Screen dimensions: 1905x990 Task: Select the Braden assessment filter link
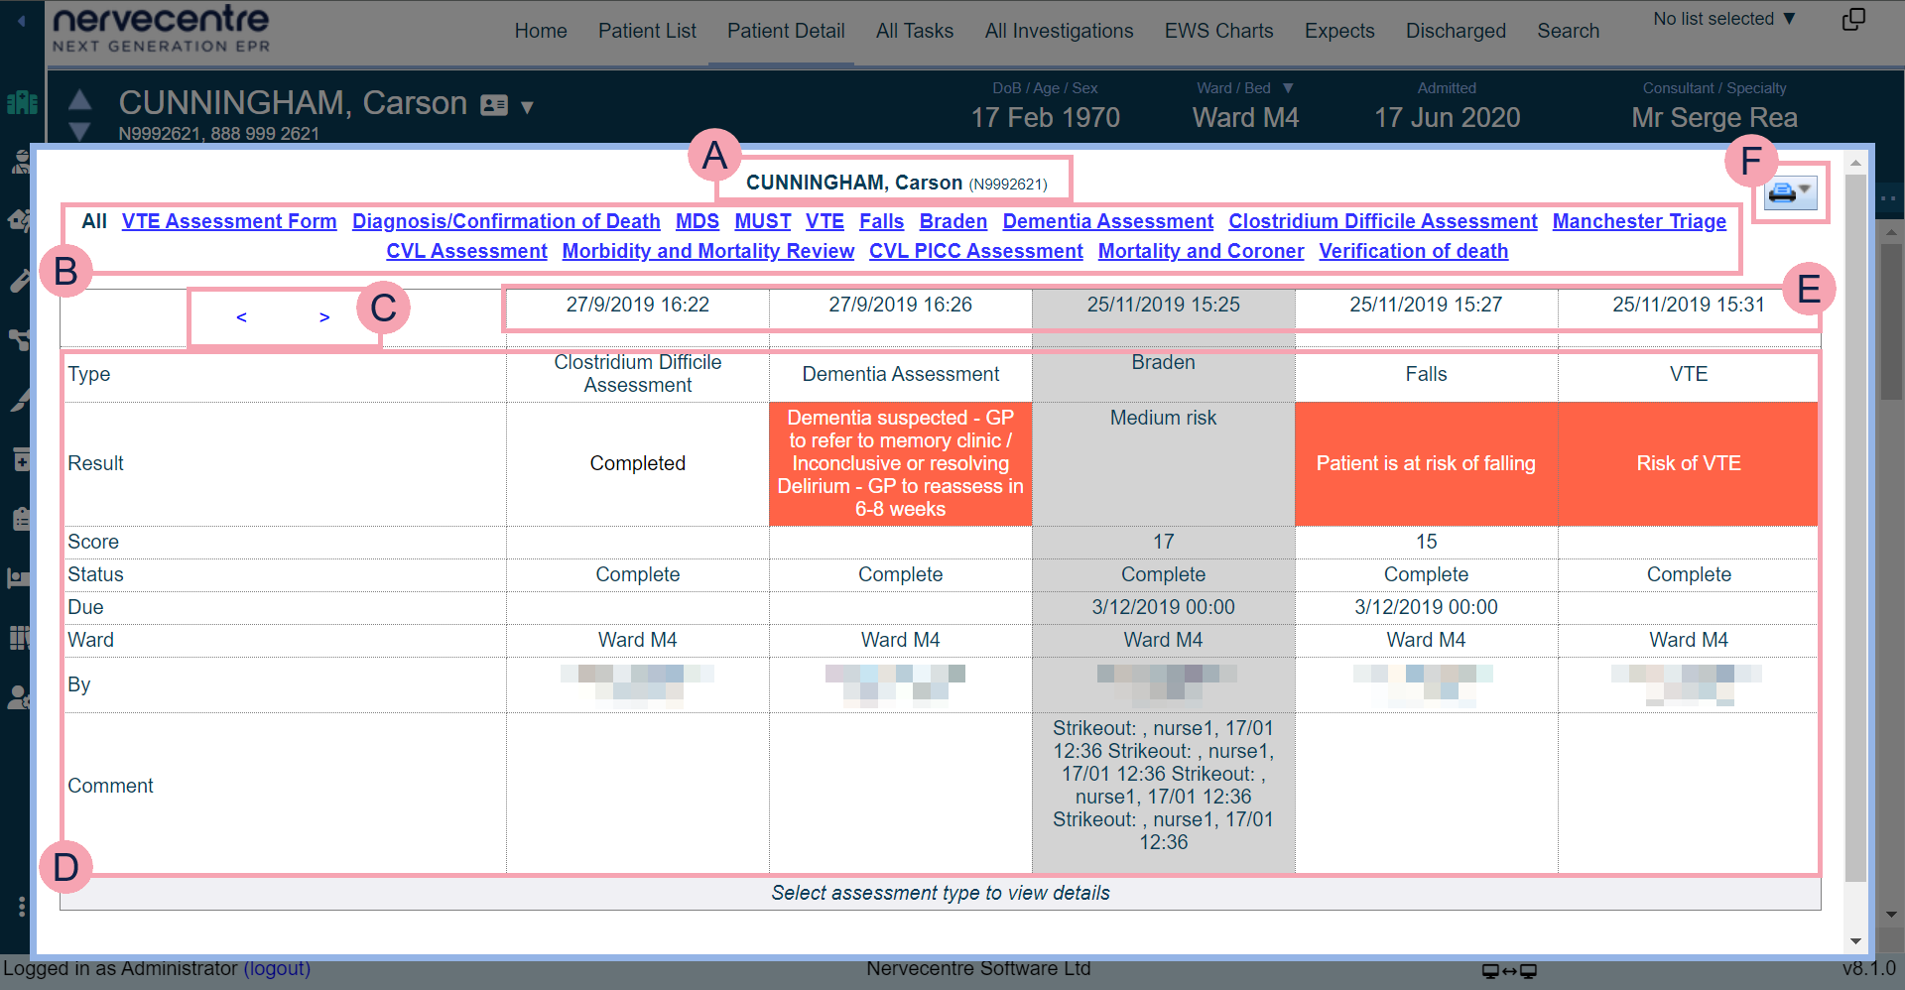[x=952, y=221]
